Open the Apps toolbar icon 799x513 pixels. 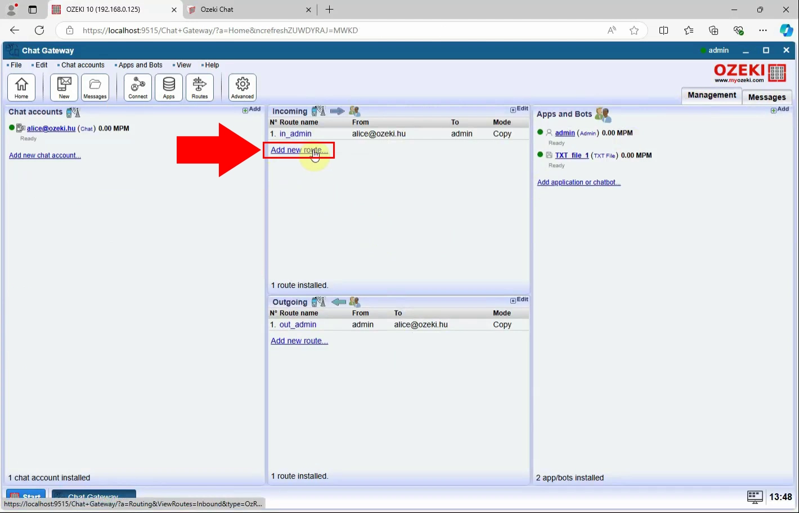point(169,88)
